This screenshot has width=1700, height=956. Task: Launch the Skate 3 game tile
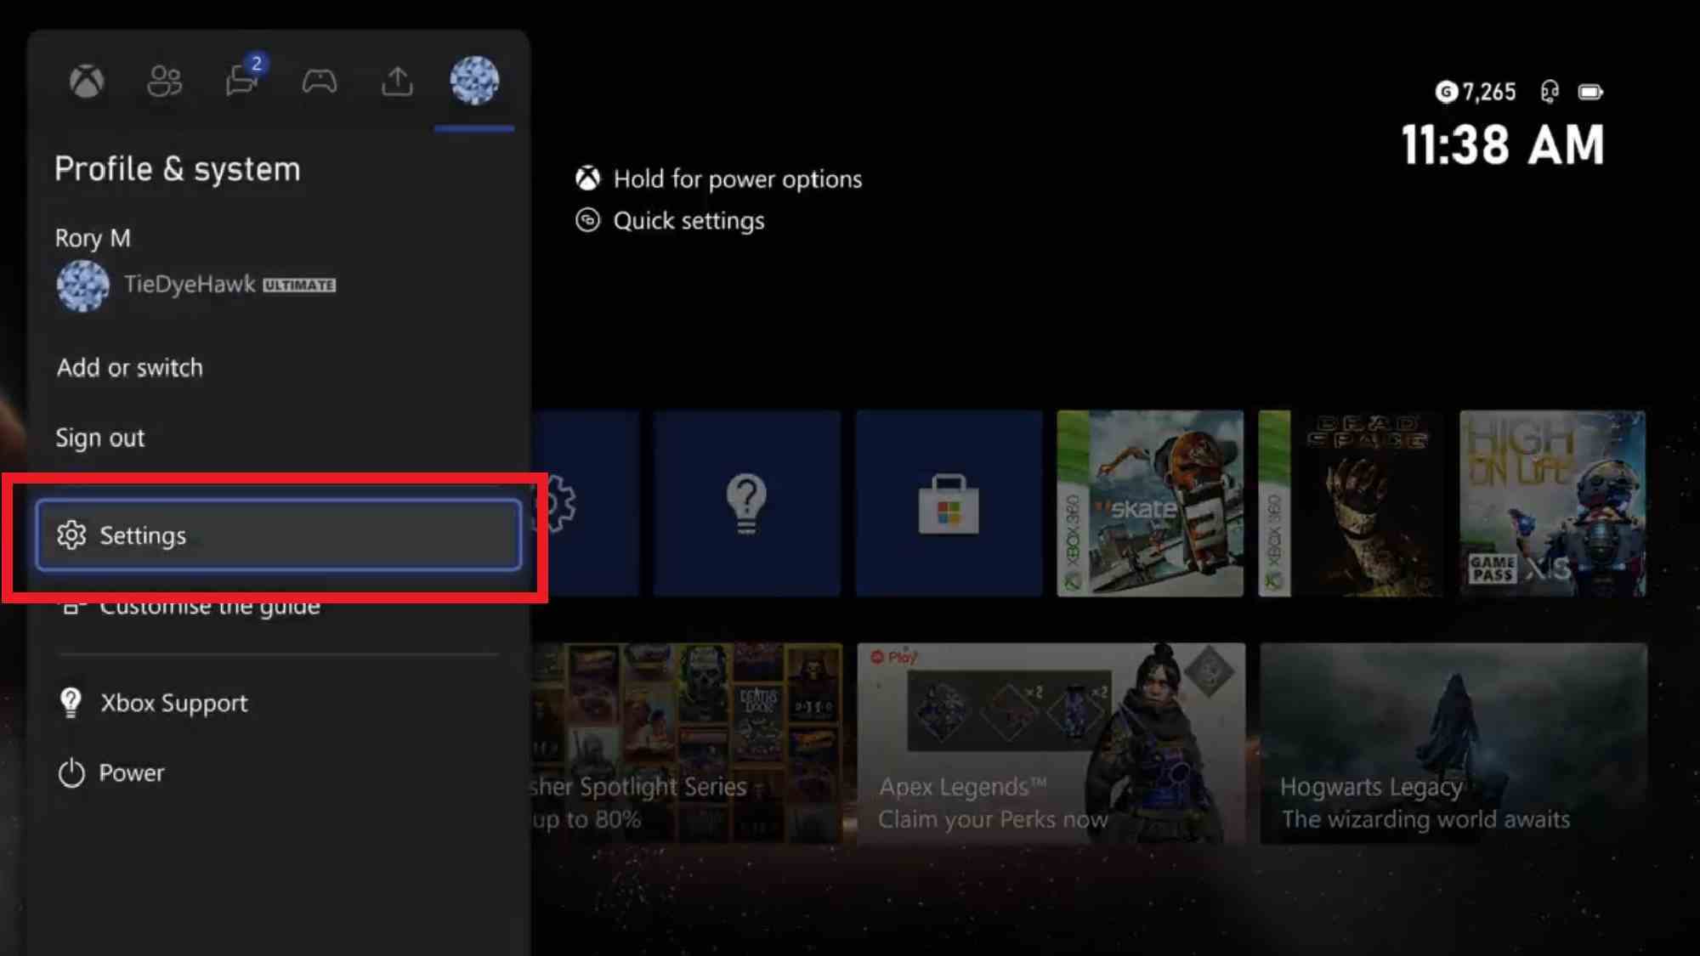coord(1150,503)
